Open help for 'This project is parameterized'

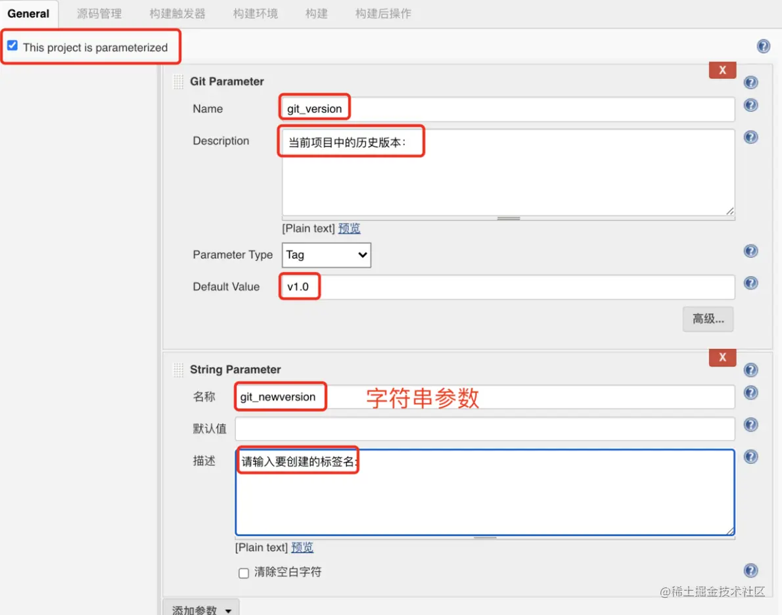click(763, 47)
